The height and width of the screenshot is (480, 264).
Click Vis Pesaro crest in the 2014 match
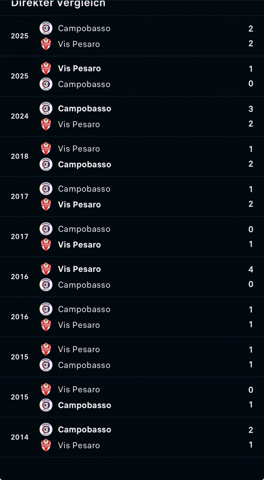coord(46,445)
